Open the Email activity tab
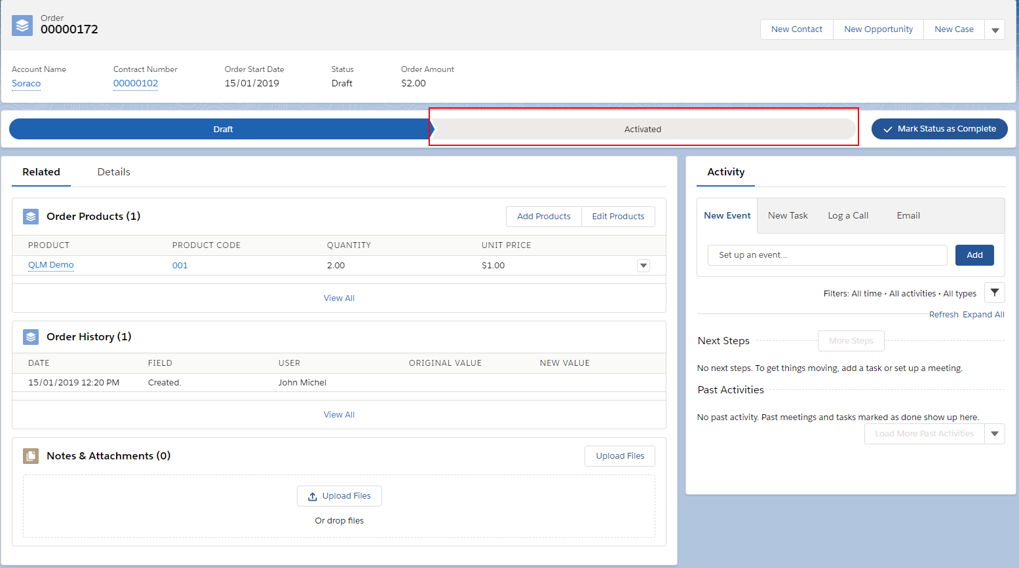The height and width of the screenshot is (568, 1019). click(x=908, y=215)
